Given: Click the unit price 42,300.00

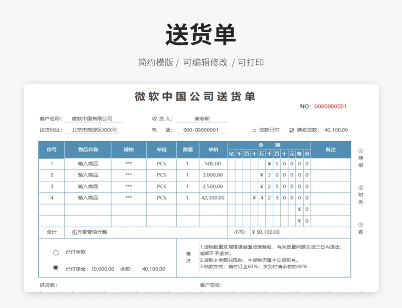Looking at the screenshot, I should 213,198.
